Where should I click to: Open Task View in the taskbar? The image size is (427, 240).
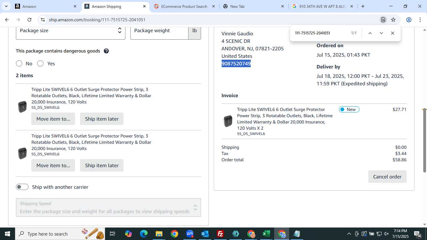click(113, 234)
